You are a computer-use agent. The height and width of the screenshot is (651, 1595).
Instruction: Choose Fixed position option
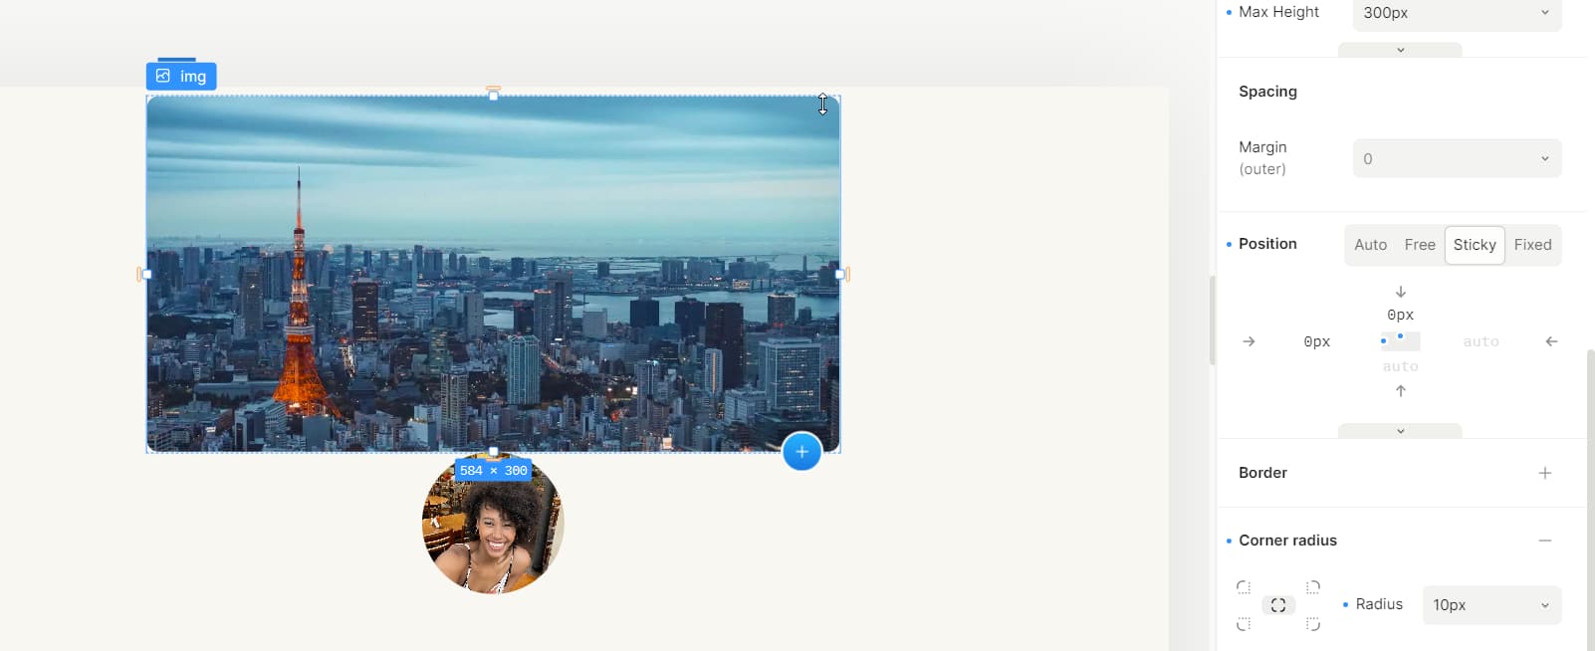coord(1532,245)
